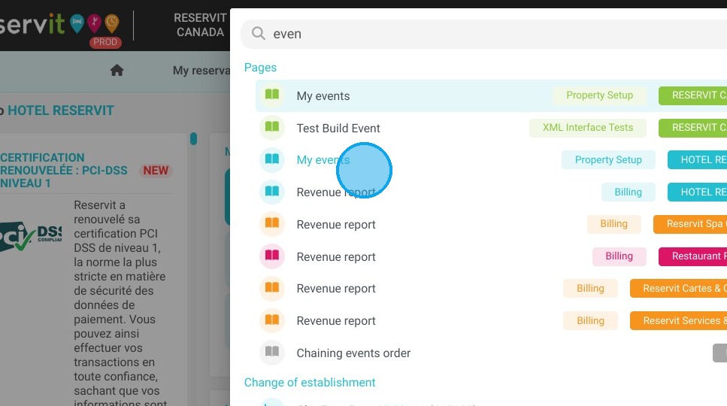This screenshot has height=406, width=727.
Task: Click the book icon beside Test Build Event
Action: [x=272, y=127]
